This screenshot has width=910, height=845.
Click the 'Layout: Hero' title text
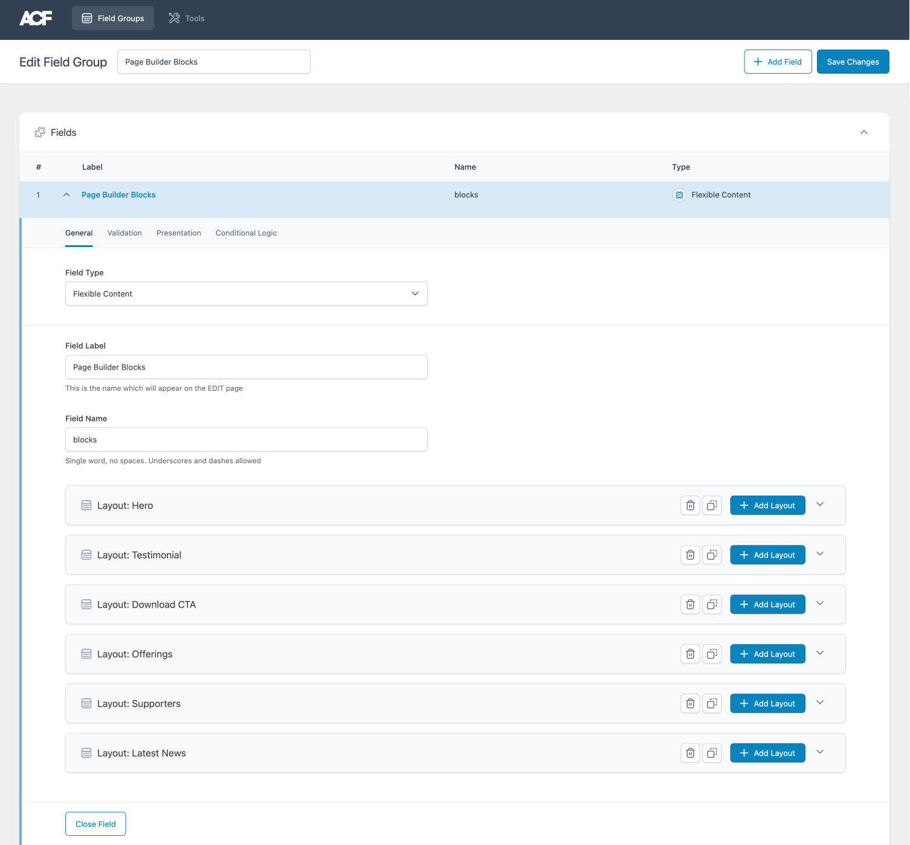pyautogui.click(x=125, y=506)
